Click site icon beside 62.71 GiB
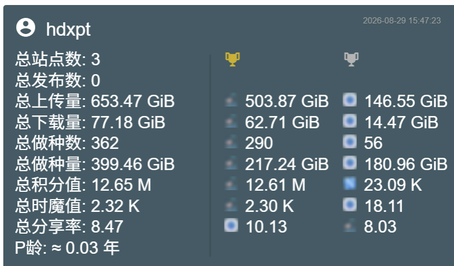454x266 pixels. [231, 121]
